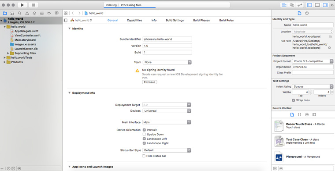Open the Debug navigator
This screenshot has height=171, width=335.
pyautogui.click(x=42, y=13)
